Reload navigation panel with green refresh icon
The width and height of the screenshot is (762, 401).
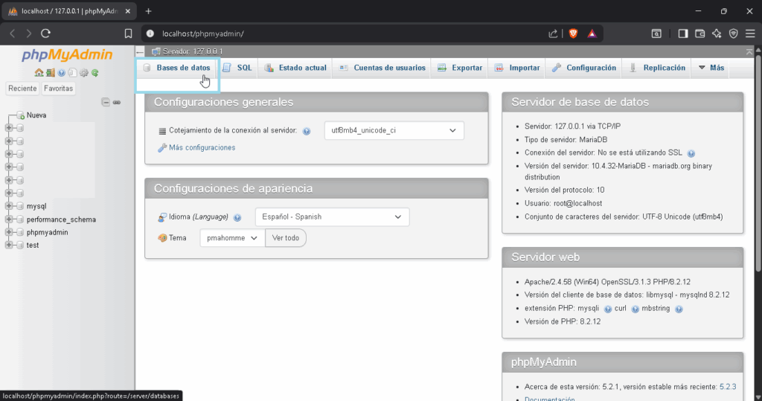click(95, 73)
